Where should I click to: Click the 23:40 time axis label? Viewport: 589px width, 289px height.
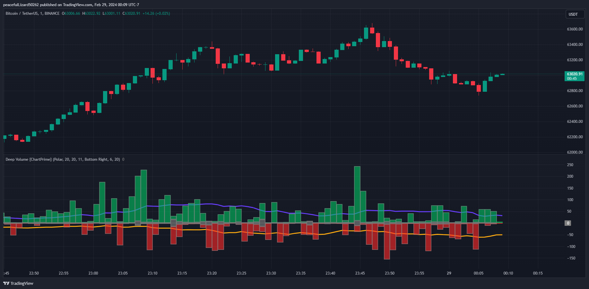(330, 273)
